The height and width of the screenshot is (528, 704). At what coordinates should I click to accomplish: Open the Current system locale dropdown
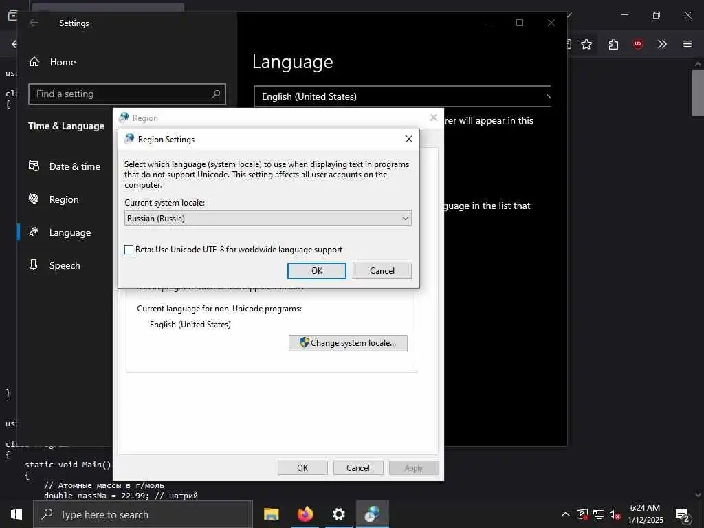pos(267,219)
